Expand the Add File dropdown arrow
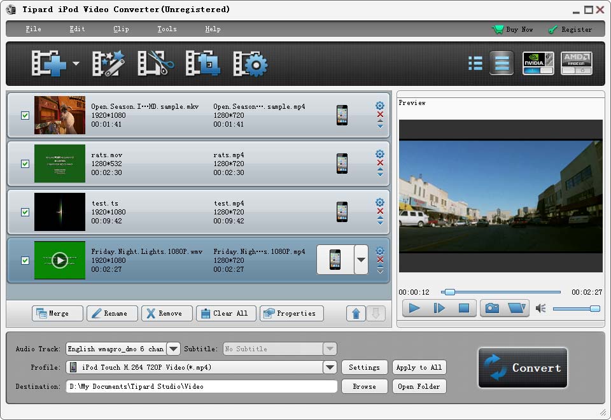 76,63
